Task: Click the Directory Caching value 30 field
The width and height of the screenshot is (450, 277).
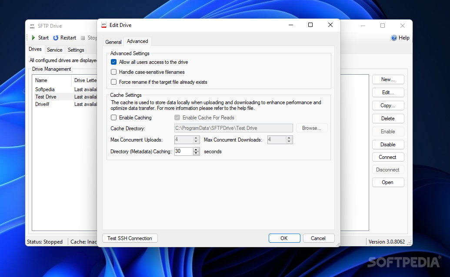Action: coord(183,152)
